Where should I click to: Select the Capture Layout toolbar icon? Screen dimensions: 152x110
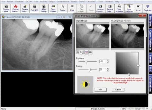point(6,8)
